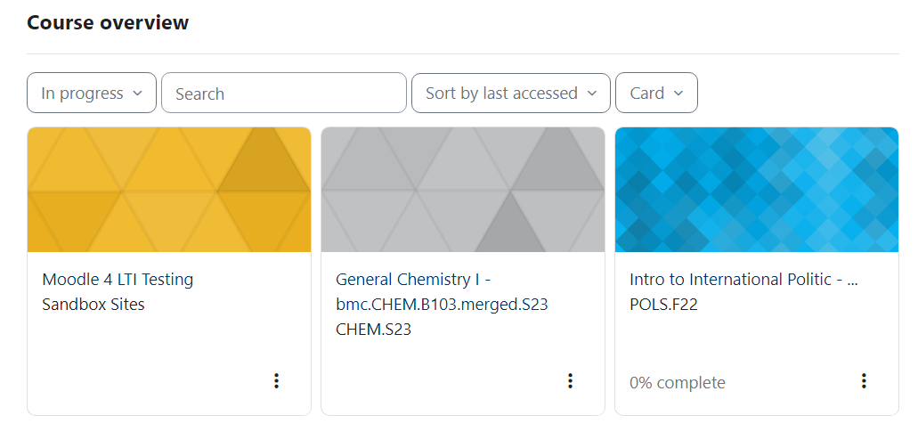
Task: Open actions menu for Moodle 4 LTI Testing
Action: [276, 381]
